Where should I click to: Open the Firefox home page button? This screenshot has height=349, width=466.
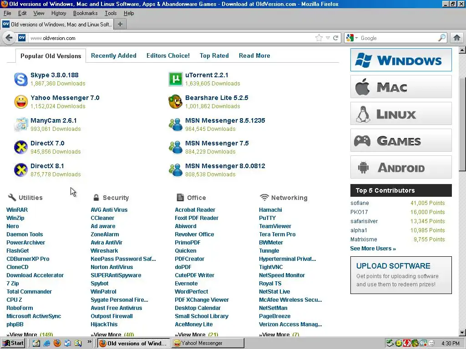pyautogui.click(x=457, y=38)
